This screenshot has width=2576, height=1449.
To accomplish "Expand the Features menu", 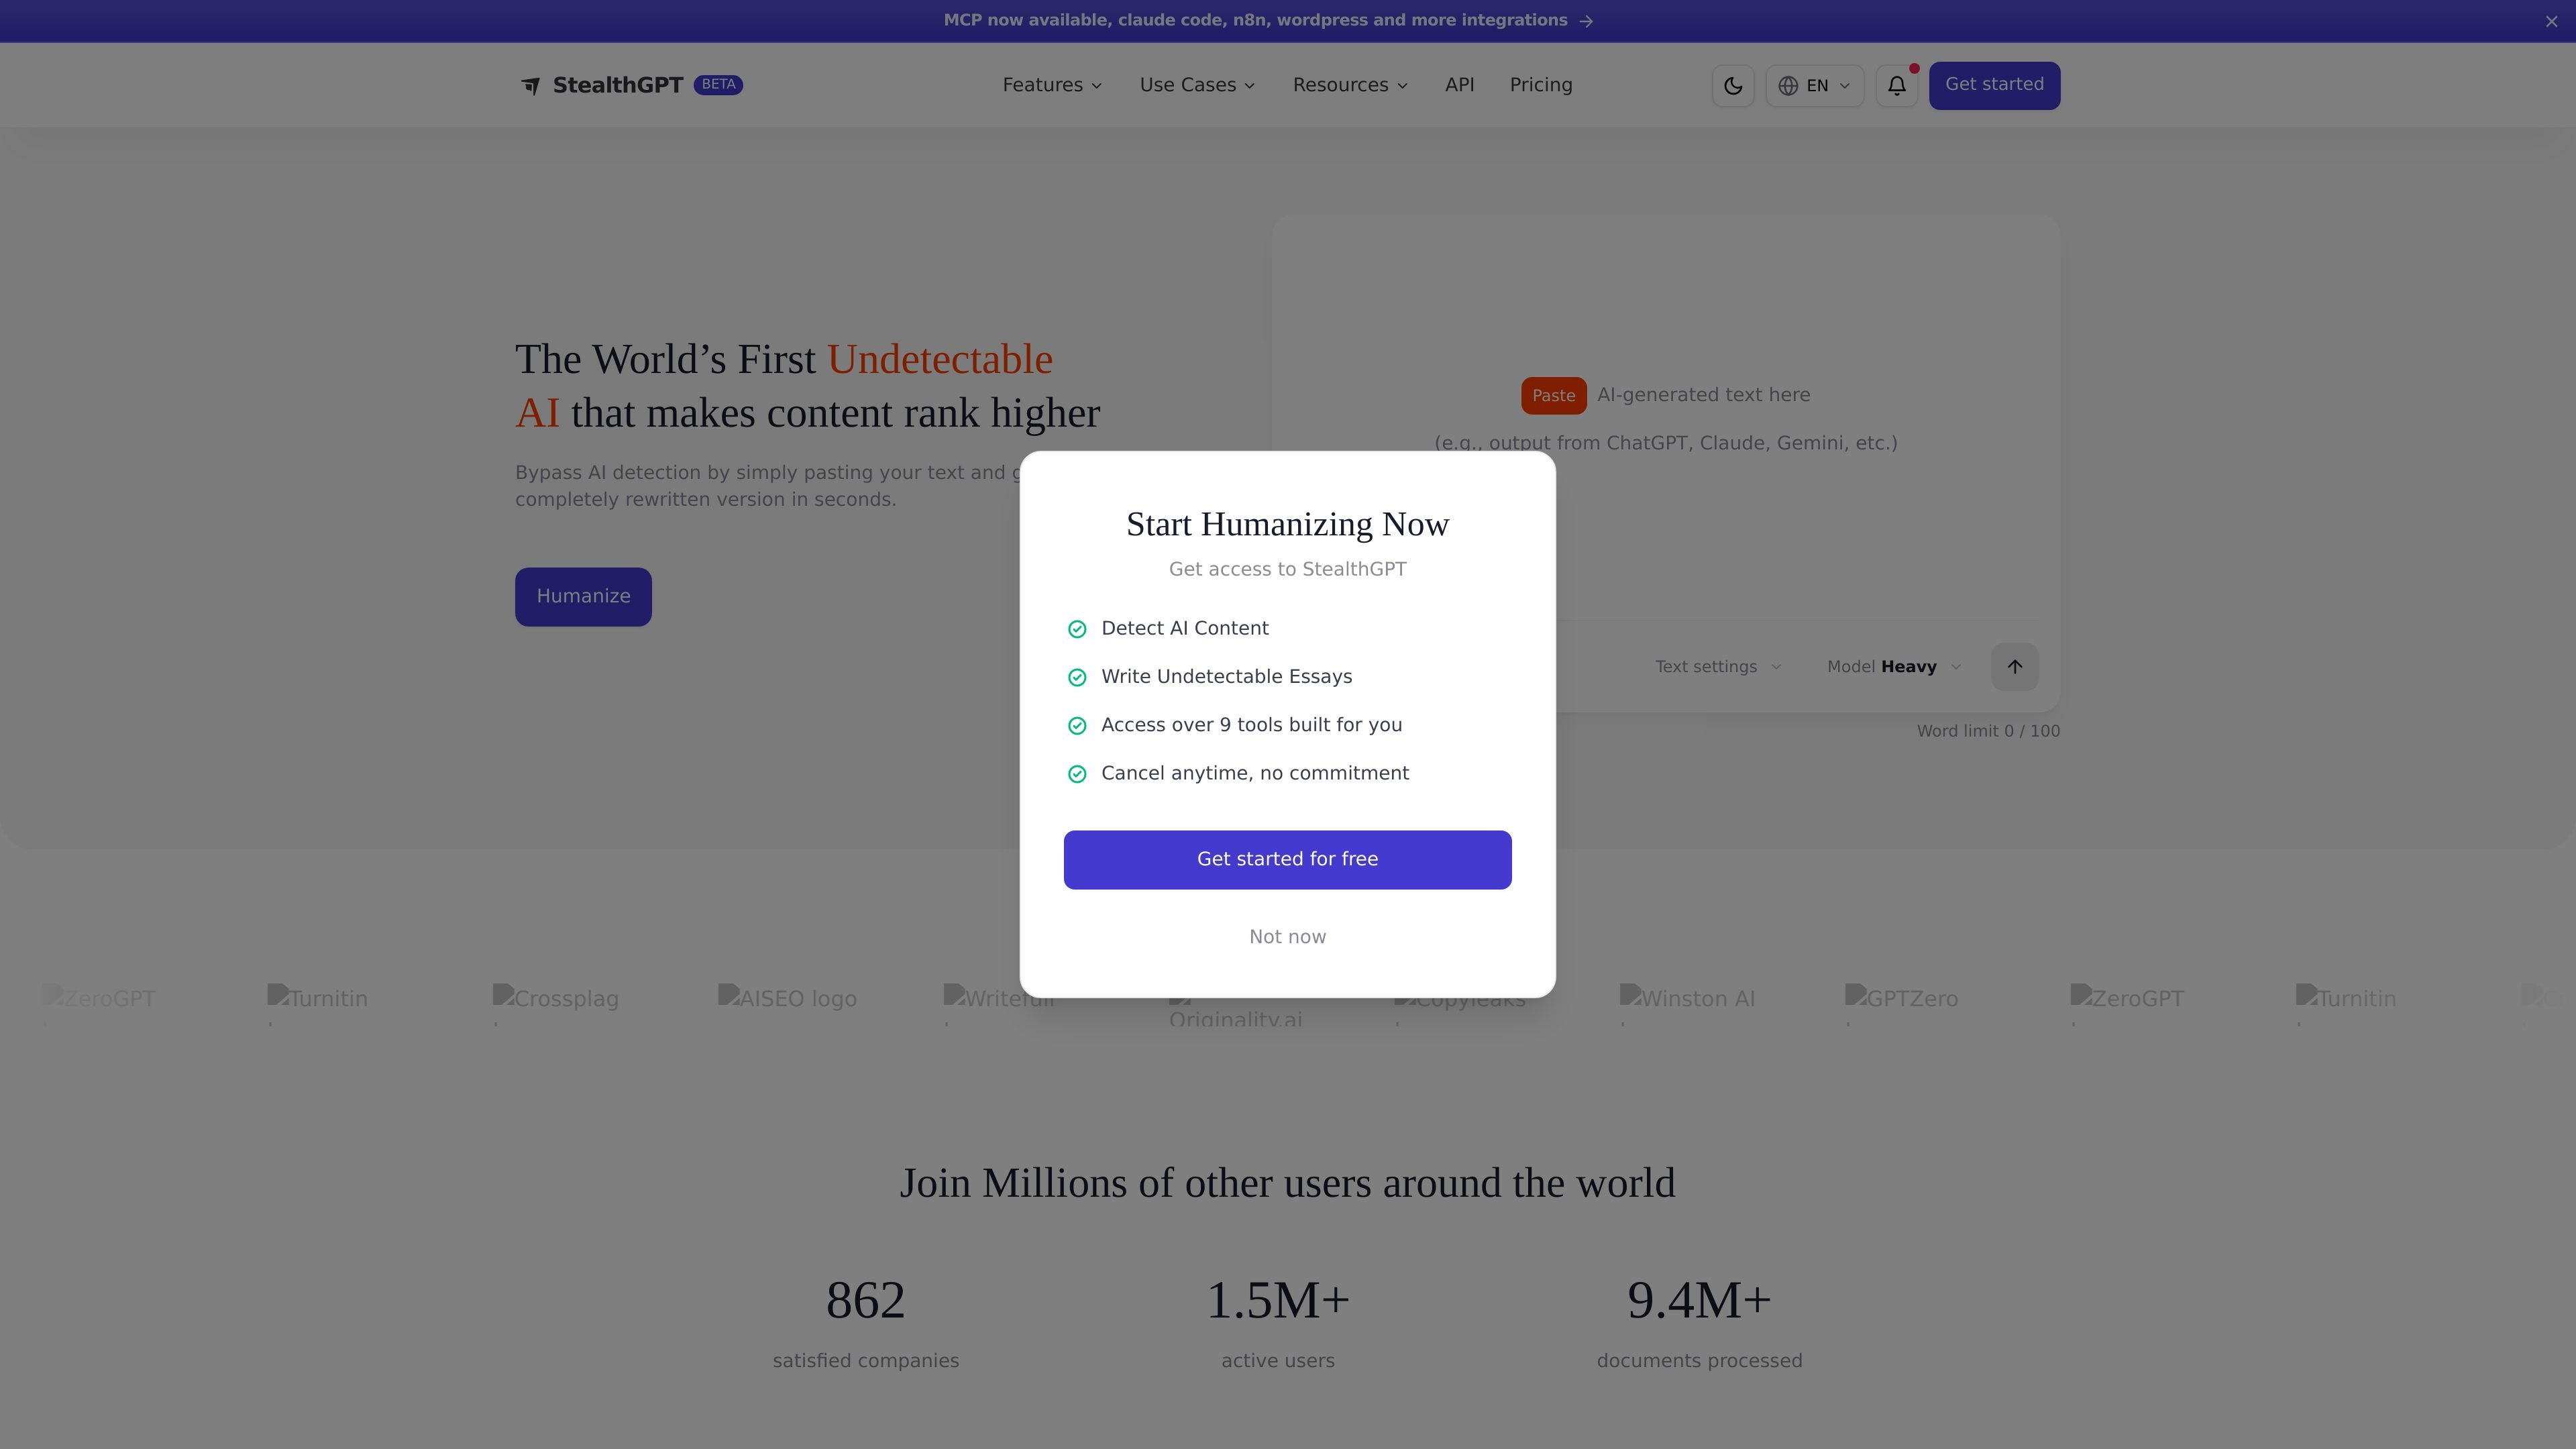I will pyautogui.click(x=1052, y=85).
